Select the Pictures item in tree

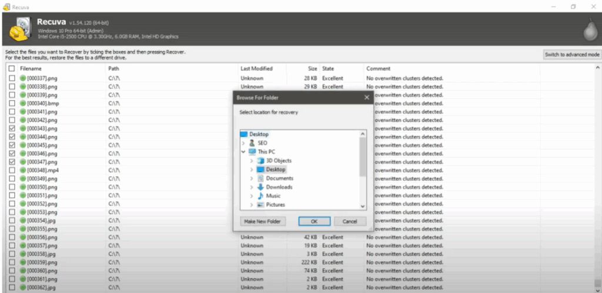(x=275, y=205)
